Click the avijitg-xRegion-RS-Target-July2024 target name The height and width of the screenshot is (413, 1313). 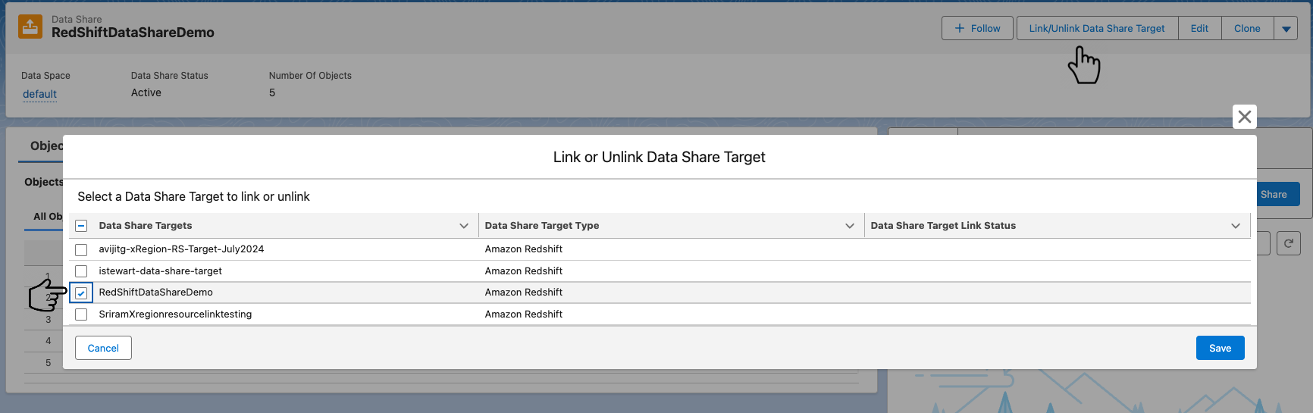coord(181,249)
